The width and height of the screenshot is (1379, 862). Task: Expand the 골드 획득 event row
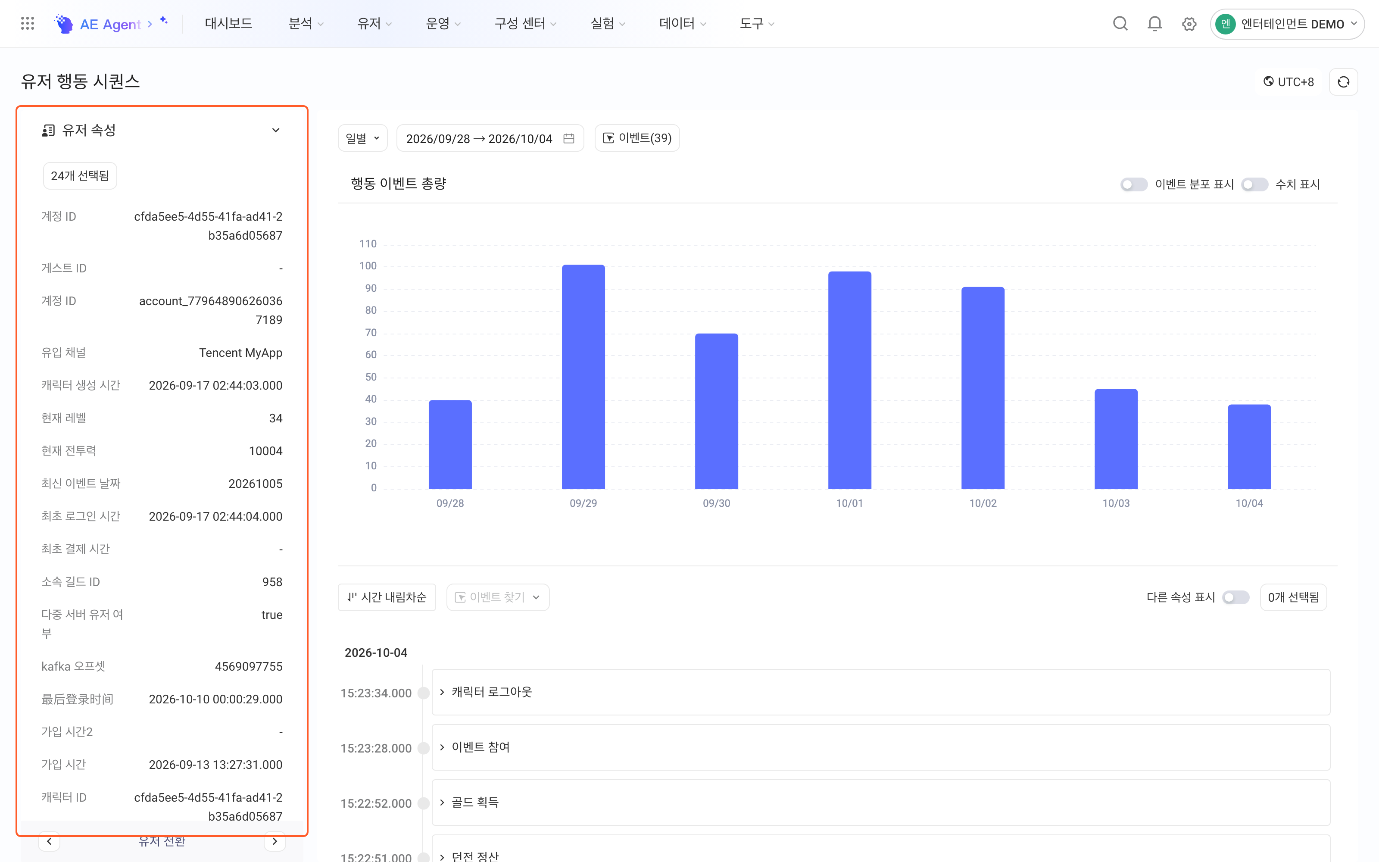(880, 803)
